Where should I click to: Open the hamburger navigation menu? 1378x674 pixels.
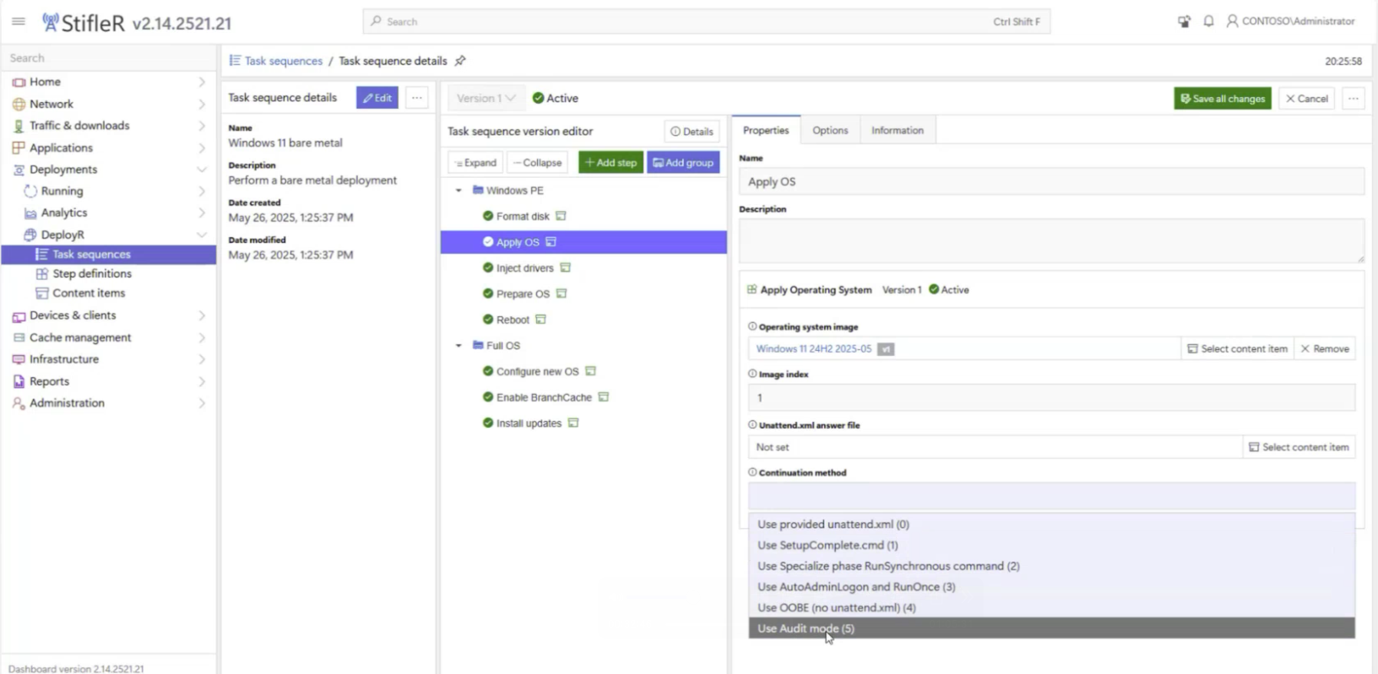[19, 21]
